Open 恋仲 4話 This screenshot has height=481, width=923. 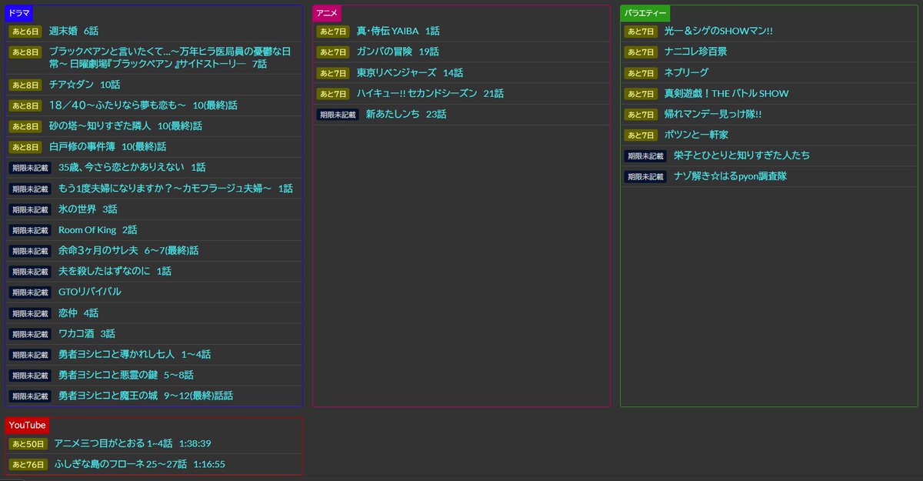pyautogui.click(x=78, y=313)
